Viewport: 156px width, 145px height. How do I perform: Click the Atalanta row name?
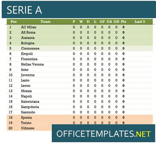(28, 38)
